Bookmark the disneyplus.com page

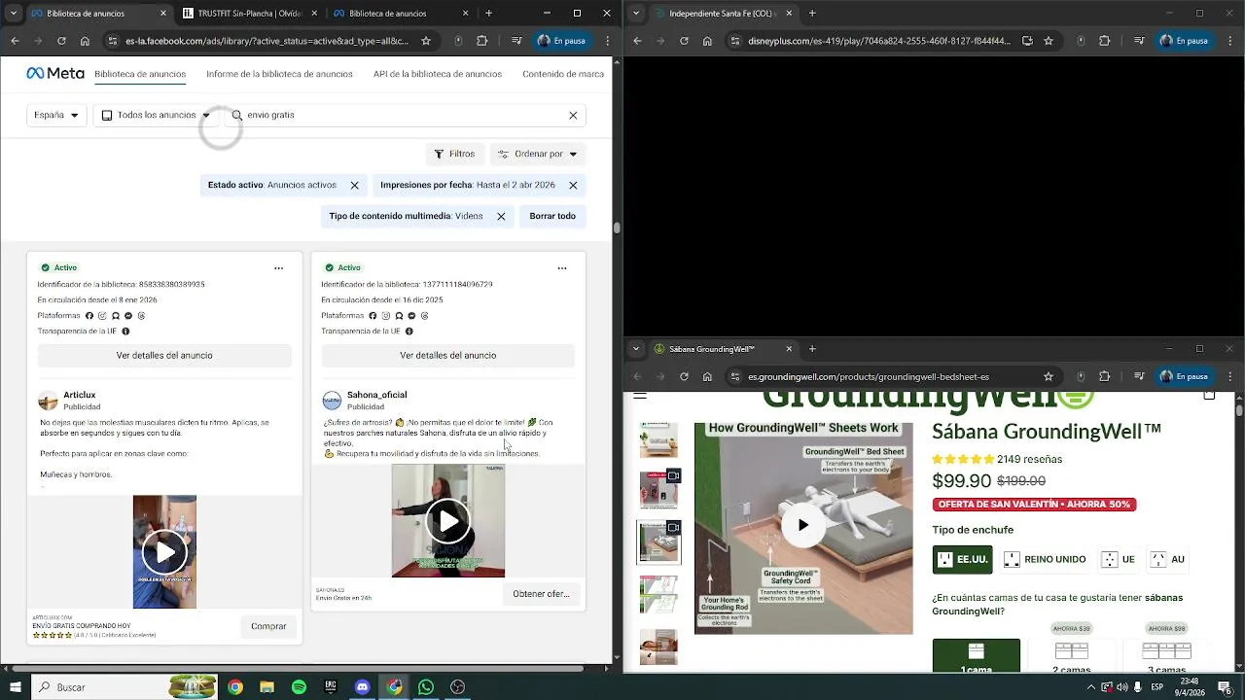tap(1049, 41)
